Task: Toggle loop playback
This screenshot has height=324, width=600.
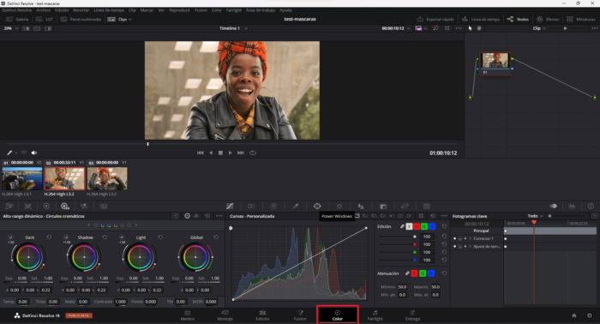Action: pyautogui.click(x=253, y=153)
